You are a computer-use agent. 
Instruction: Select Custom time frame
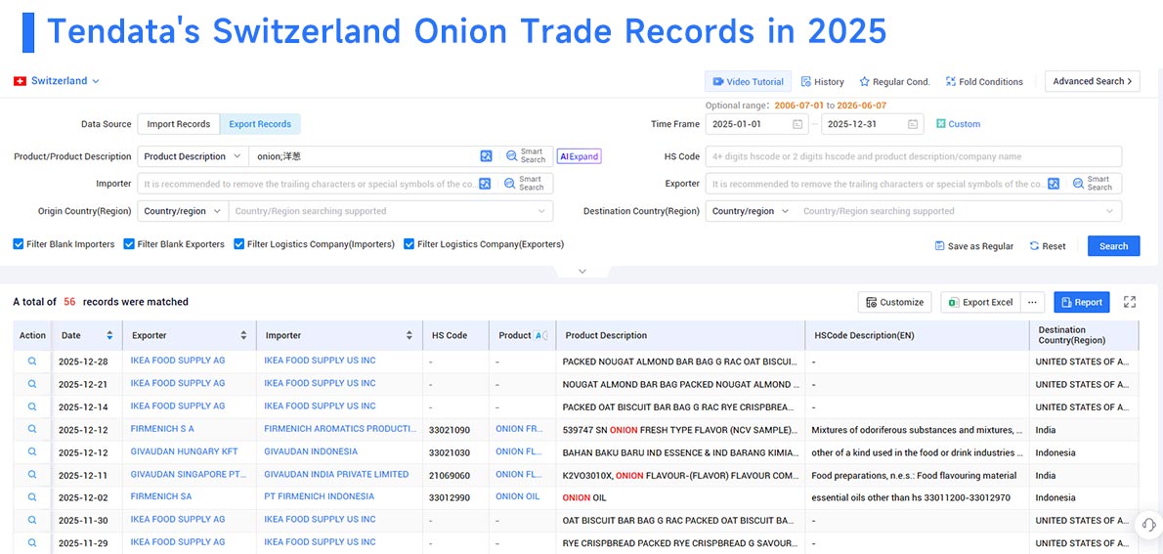coord(959,124)
